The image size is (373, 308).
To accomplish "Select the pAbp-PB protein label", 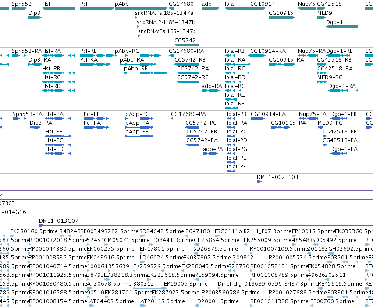I will coord(137,132).
